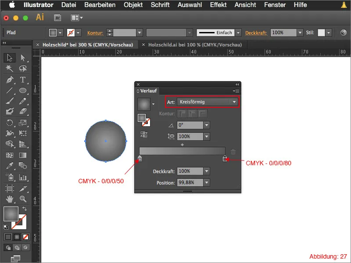Open Verlauf panel options menu
The height and width of the screenshot is (263, 351).
tap(236, 91)
